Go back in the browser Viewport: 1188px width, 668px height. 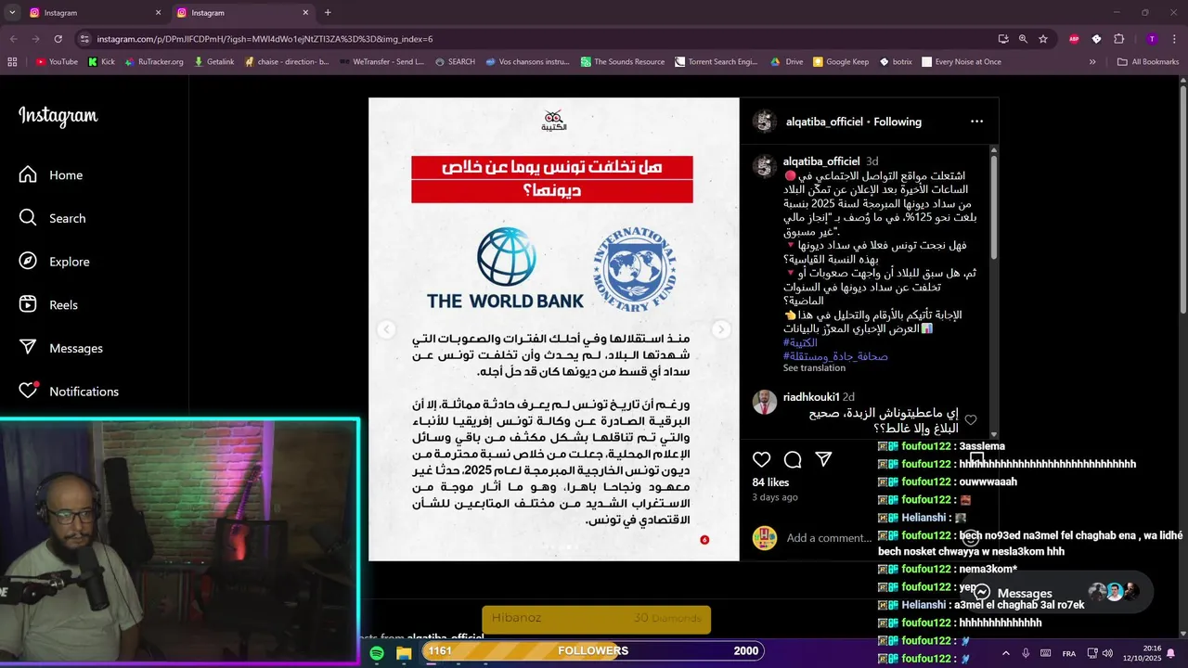coord(13,39)
